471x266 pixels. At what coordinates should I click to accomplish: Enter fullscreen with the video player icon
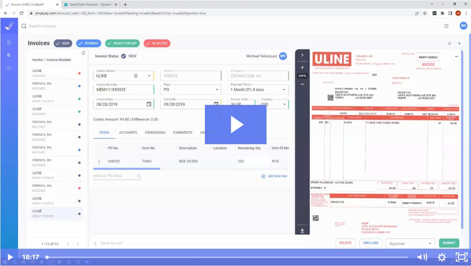click(x=461, y=257)
